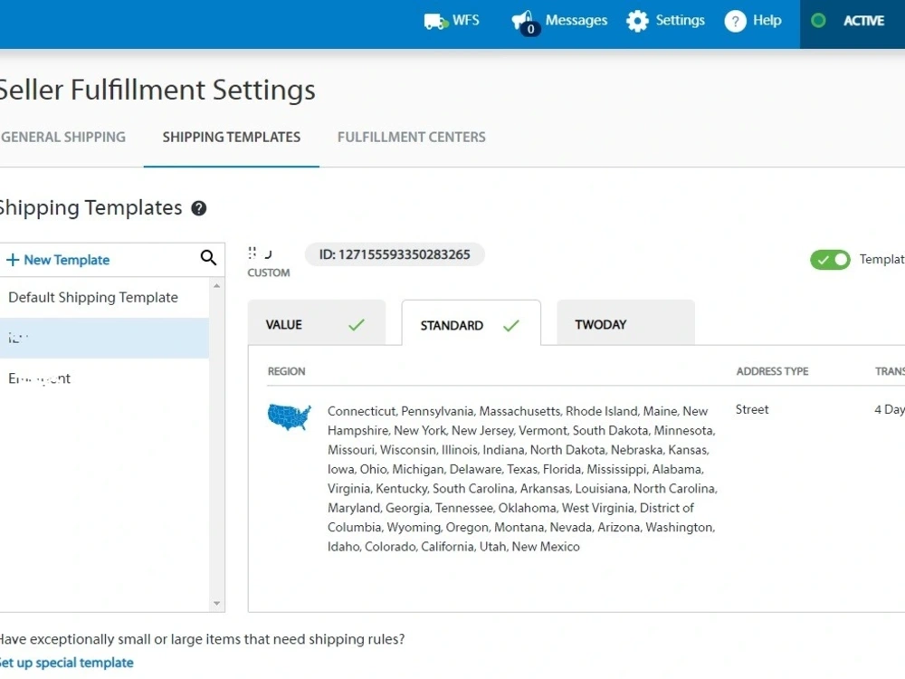Click the drag handle dots icon above CUSTOM
The image size is (905, 679).
[x=252, y=253]
